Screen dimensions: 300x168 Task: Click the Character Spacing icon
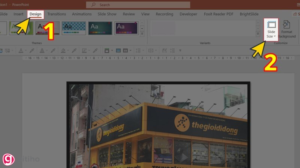(x=164, y=50)
